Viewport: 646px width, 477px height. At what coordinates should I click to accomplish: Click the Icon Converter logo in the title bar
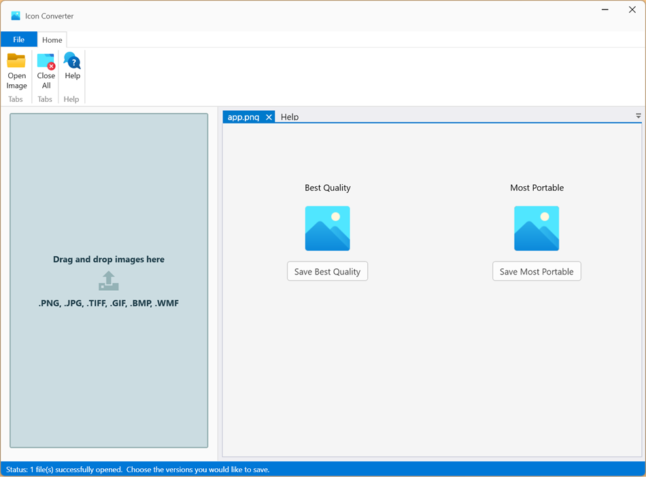pos(17,15)
